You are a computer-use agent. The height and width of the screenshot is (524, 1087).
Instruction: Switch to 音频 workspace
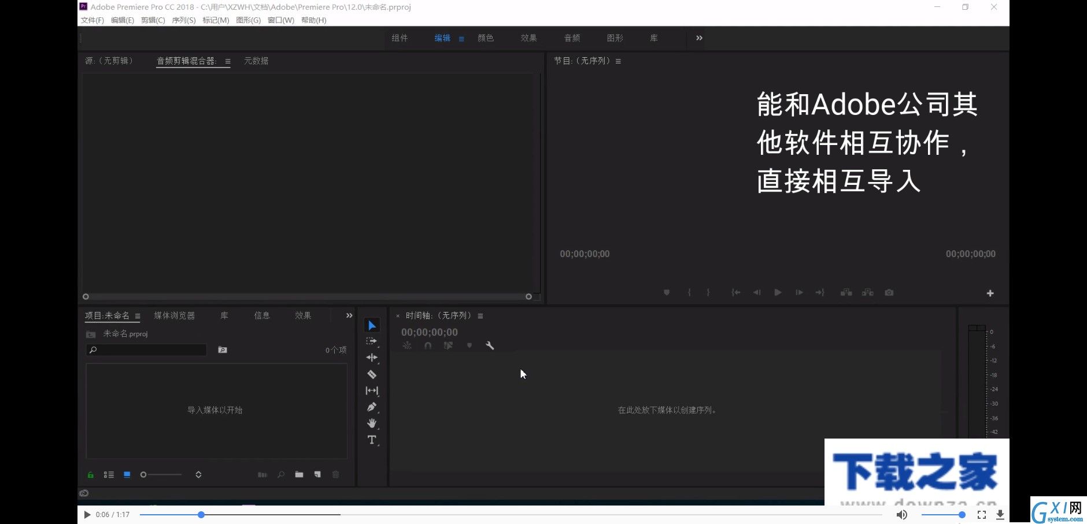(x=572, y=38)
